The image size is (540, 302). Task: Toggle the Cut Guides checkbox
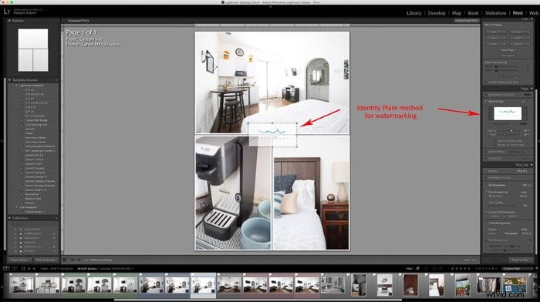tap(486, 158)
